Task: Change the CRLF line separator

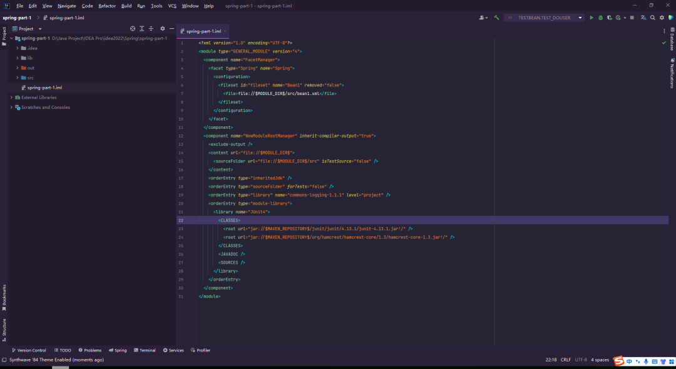Action: [x=566, y=360]
